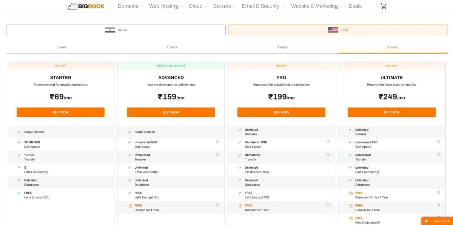Viewport: 453px width, 225px height.
Task: Click 'Suggested for established organizations' text
Action: pos(281,85)
